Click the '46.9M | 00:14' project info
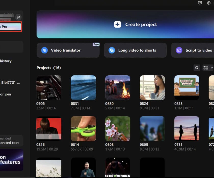This screenshot has height=178, width=214. 185,149
